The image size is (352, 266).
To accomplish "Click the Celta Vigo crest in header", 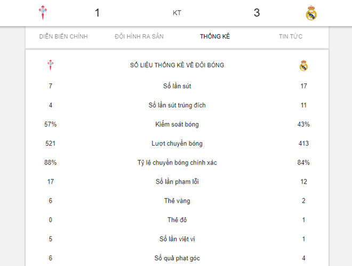I will [x=43, y=13].
